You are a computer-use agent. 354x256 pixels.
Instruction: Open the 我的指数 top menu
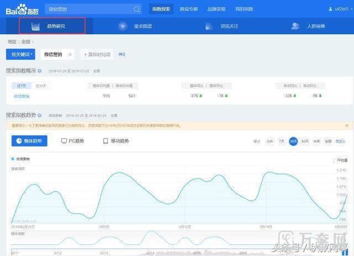[x=244, y=9]
